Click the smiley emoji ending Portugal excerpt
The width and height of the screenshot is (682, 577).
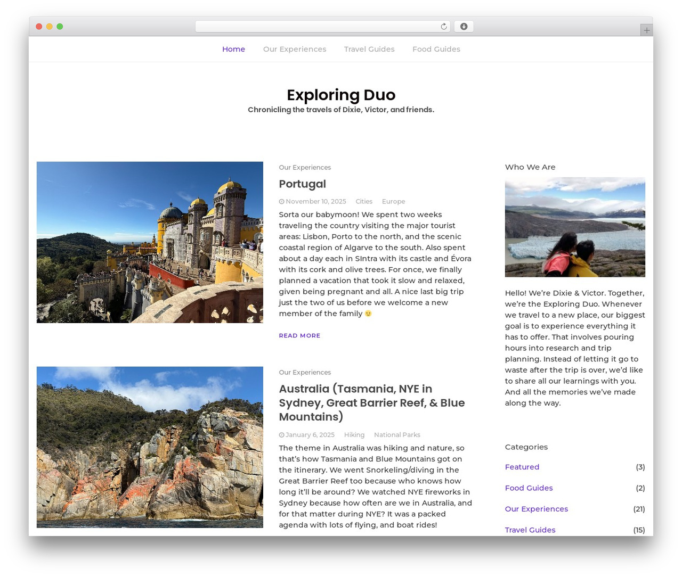pyautogui.click(x=368, y=314)
